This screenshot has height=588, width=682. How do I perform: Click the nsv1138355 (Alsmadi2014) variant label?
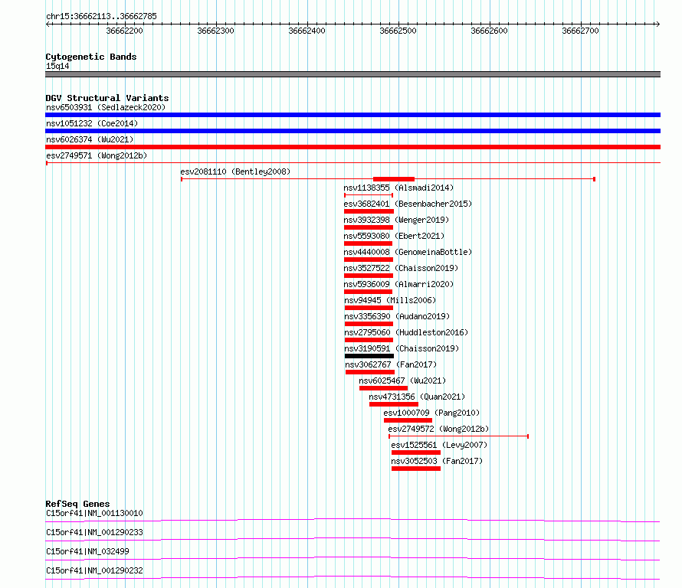click(x=398, y=188)
